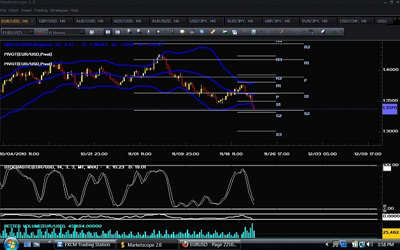Open the Firefox EURUSD page taskbar button
This screenshot has width=400, height=250.
209,245
